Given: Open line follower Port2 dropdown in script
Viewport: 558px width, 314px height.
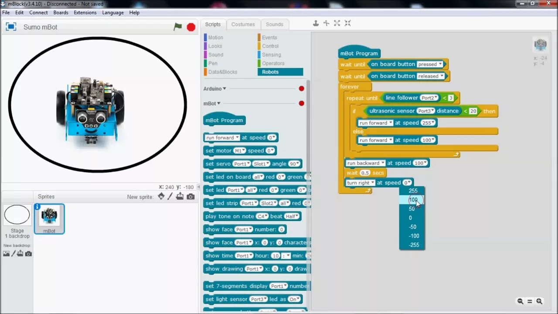Looking at the screenshot, I should click(x=429, y=98).
